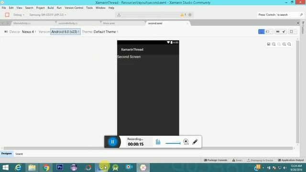The height and width of the screenshot is (172, 306).
Task: Open the dropdown arrow beside landscape orientation button
Action: tap(272, 32)
